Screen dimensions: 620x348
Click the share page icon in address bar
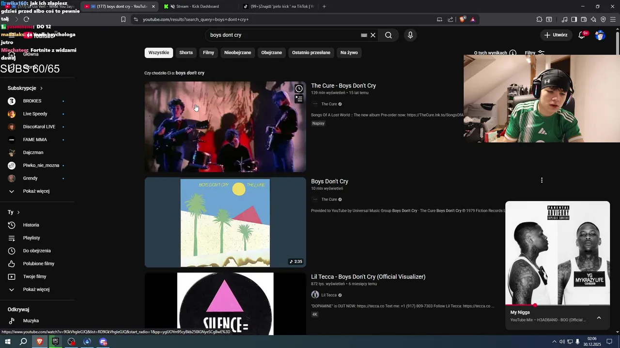pos(450,19)
